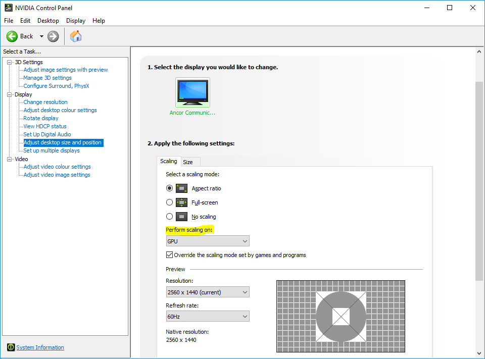
Task: Select the No scaling radio button
Action: [x=169, y=217]
